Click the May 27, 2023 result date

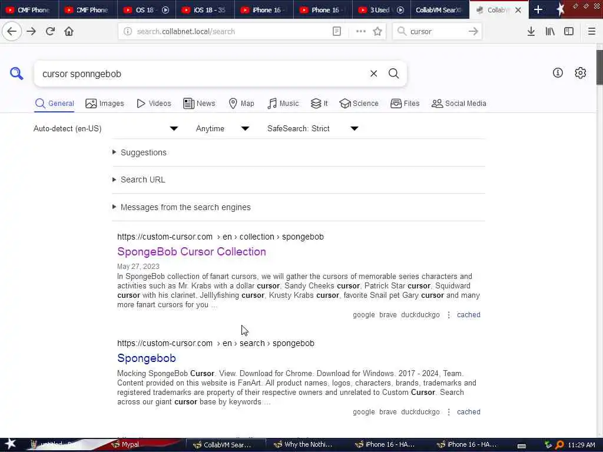138,267
